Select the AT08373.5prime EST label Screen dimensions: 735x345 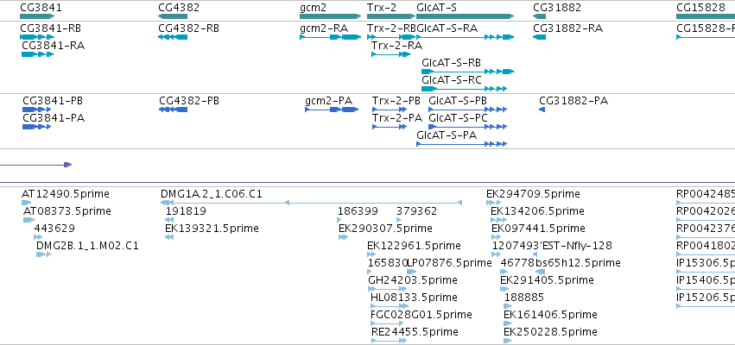pos(67,211)
